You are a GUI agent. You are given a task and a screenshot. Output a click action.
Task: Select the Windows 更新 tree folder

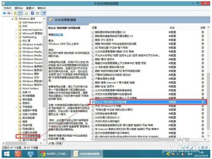click(29, 74)
